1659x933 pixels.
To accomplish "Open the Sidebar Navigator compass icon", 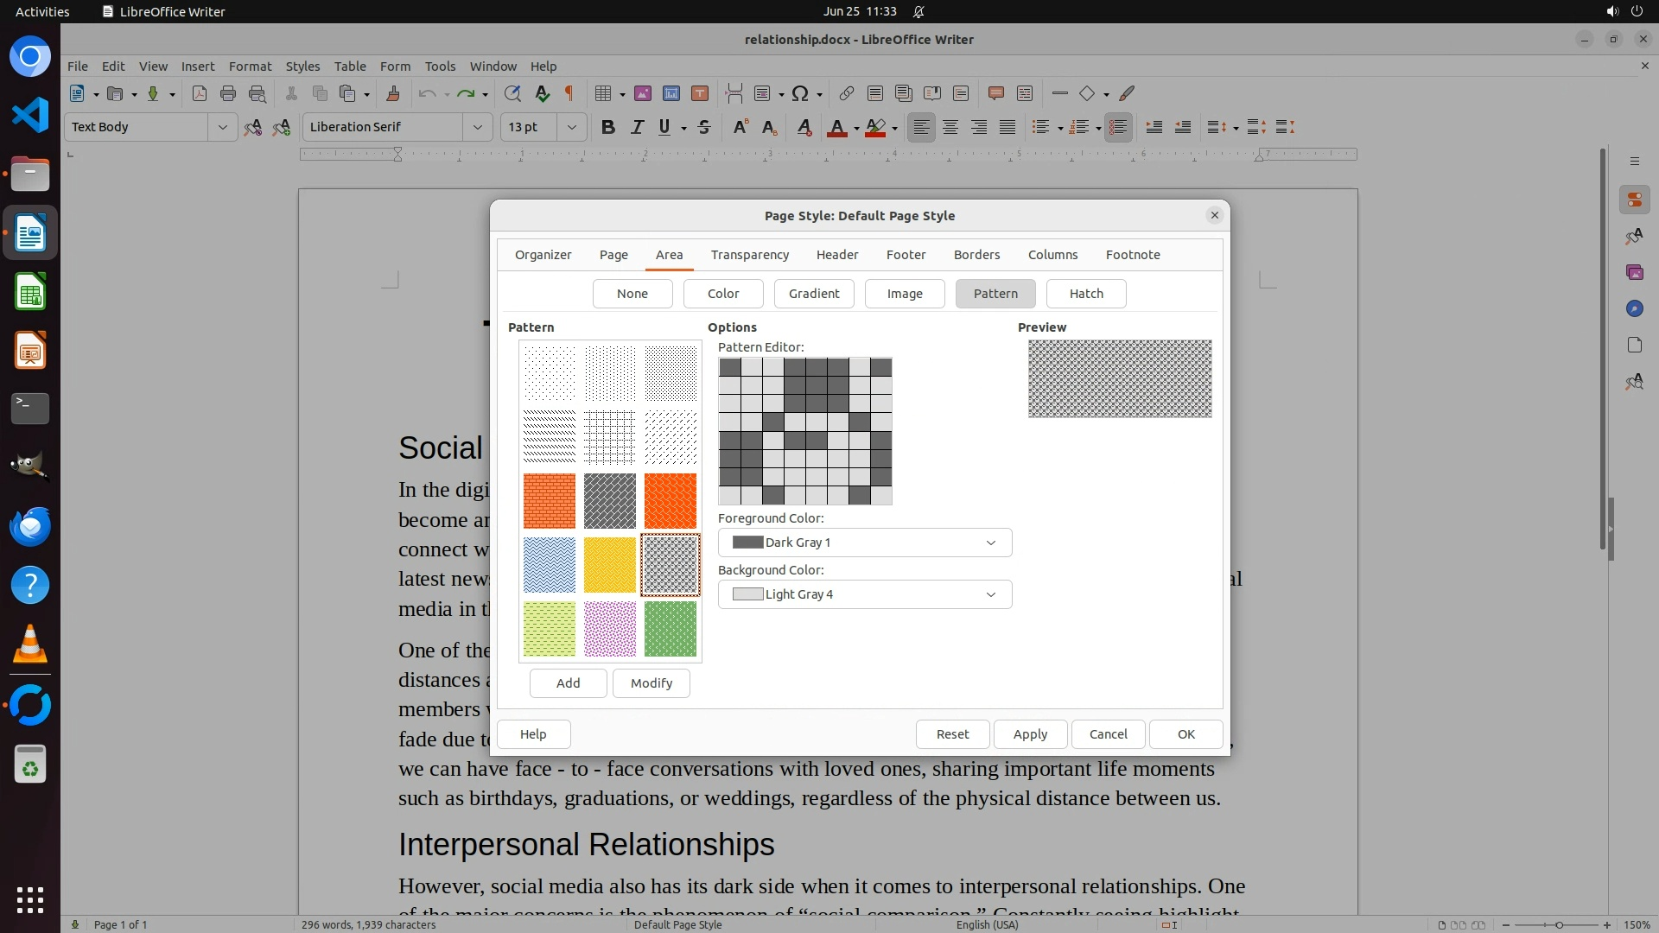I will (1634, 308).
